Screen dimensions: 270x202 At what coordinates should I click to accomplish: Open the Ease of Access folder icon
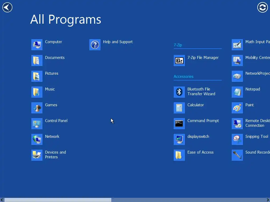(x=179, y=155)
